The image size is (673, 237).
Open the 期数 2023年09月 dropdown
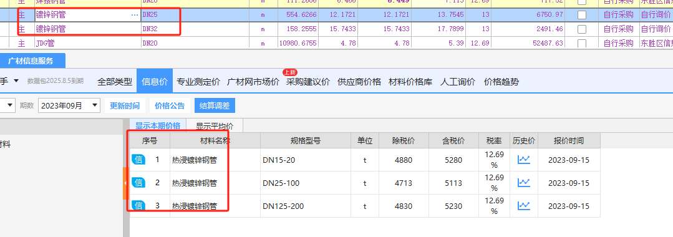coord(69,105)
